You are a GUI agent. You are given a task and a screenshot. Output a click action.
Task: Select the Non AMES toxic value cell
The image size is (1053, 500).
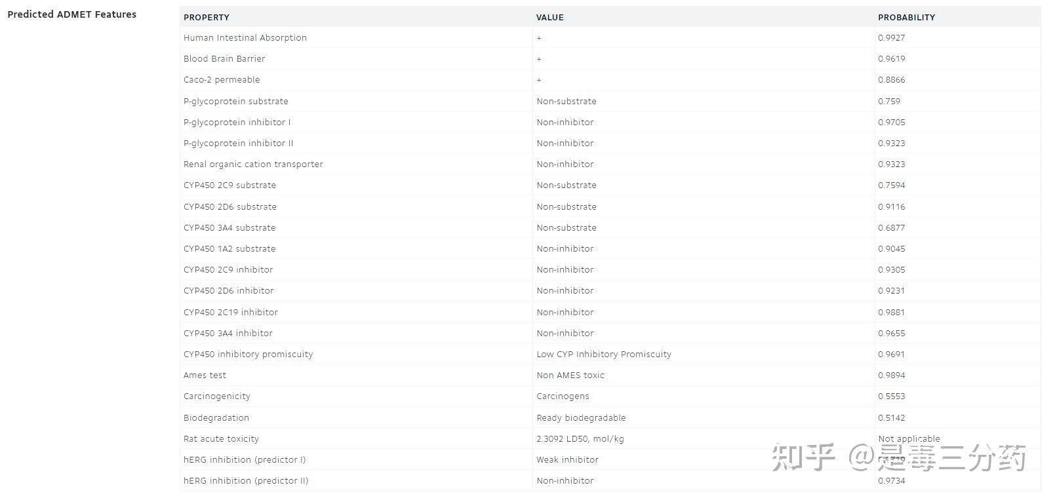point(570,375)
